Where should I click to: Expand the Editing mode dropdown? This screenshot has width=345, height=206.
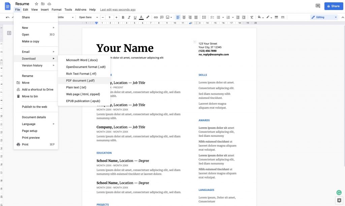click(324, 17)
